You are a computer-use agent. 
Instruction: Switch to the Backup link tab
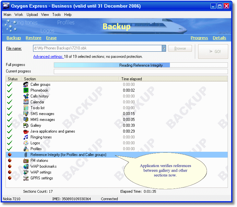pyautogui.click(x=14, y=38)
